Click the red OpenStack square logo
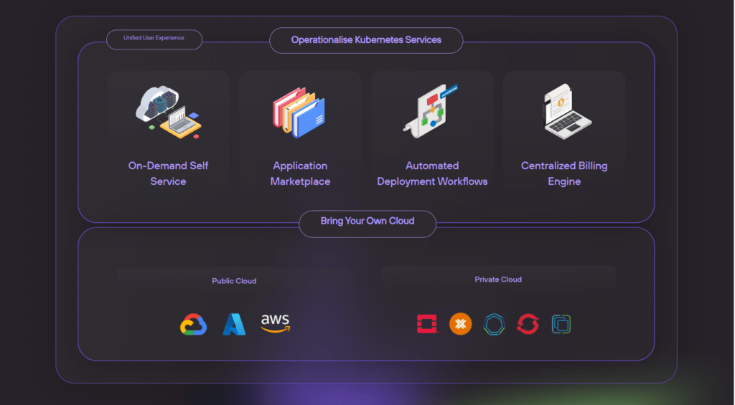The height and width of the screenshot is (405, 735). point(427,324)
